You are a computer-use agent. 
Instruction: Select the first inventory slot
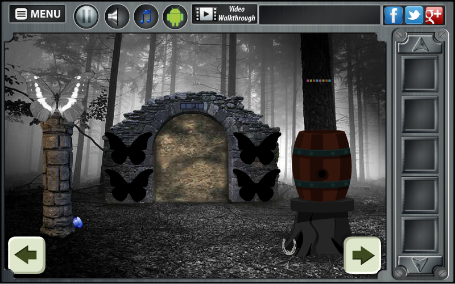click(420, 74)
